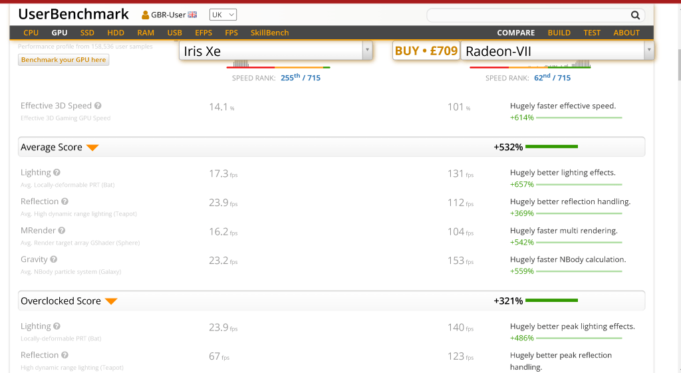The image size is (681, 373).
Task: Click the 17.3 fps lighting value
Action: point(223,174)
